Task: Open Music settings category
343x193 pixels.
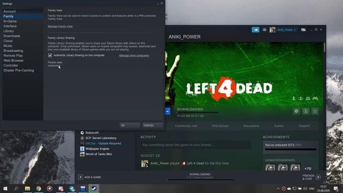Action: [x=8, y=46]
